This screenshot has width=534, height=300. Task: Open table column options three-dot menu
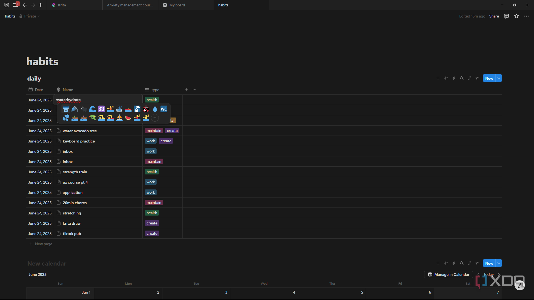coord(194,90)
